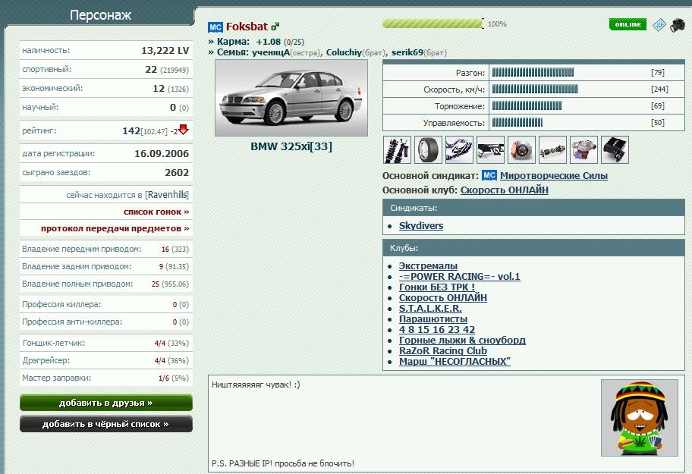Screen dimensions: 692x474
Task: Open 'протокол передачи предметов' link
Action: pos(115,228)
